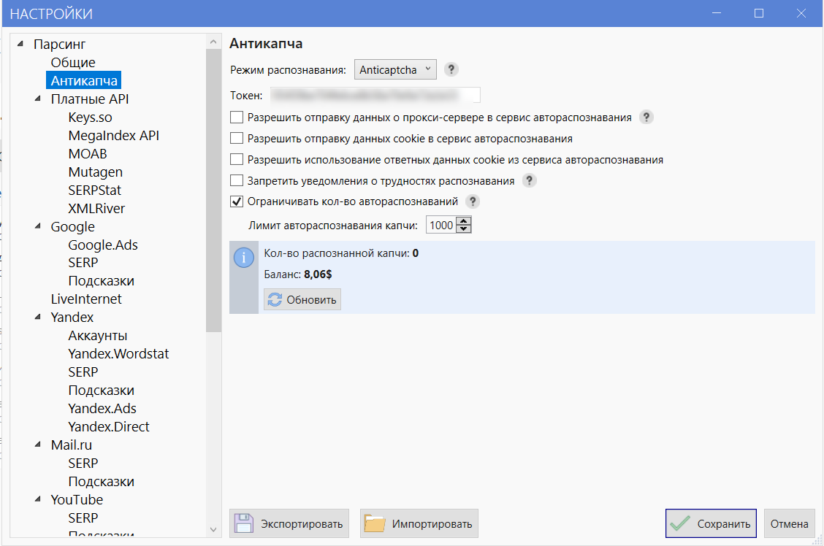824x546 pixels.
Task: Enable sending cookie data checkbox
Action: point(237,138)
